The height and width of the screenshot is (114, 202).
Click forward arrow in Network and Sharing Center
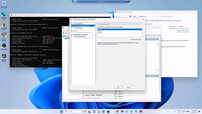[120, 16]
